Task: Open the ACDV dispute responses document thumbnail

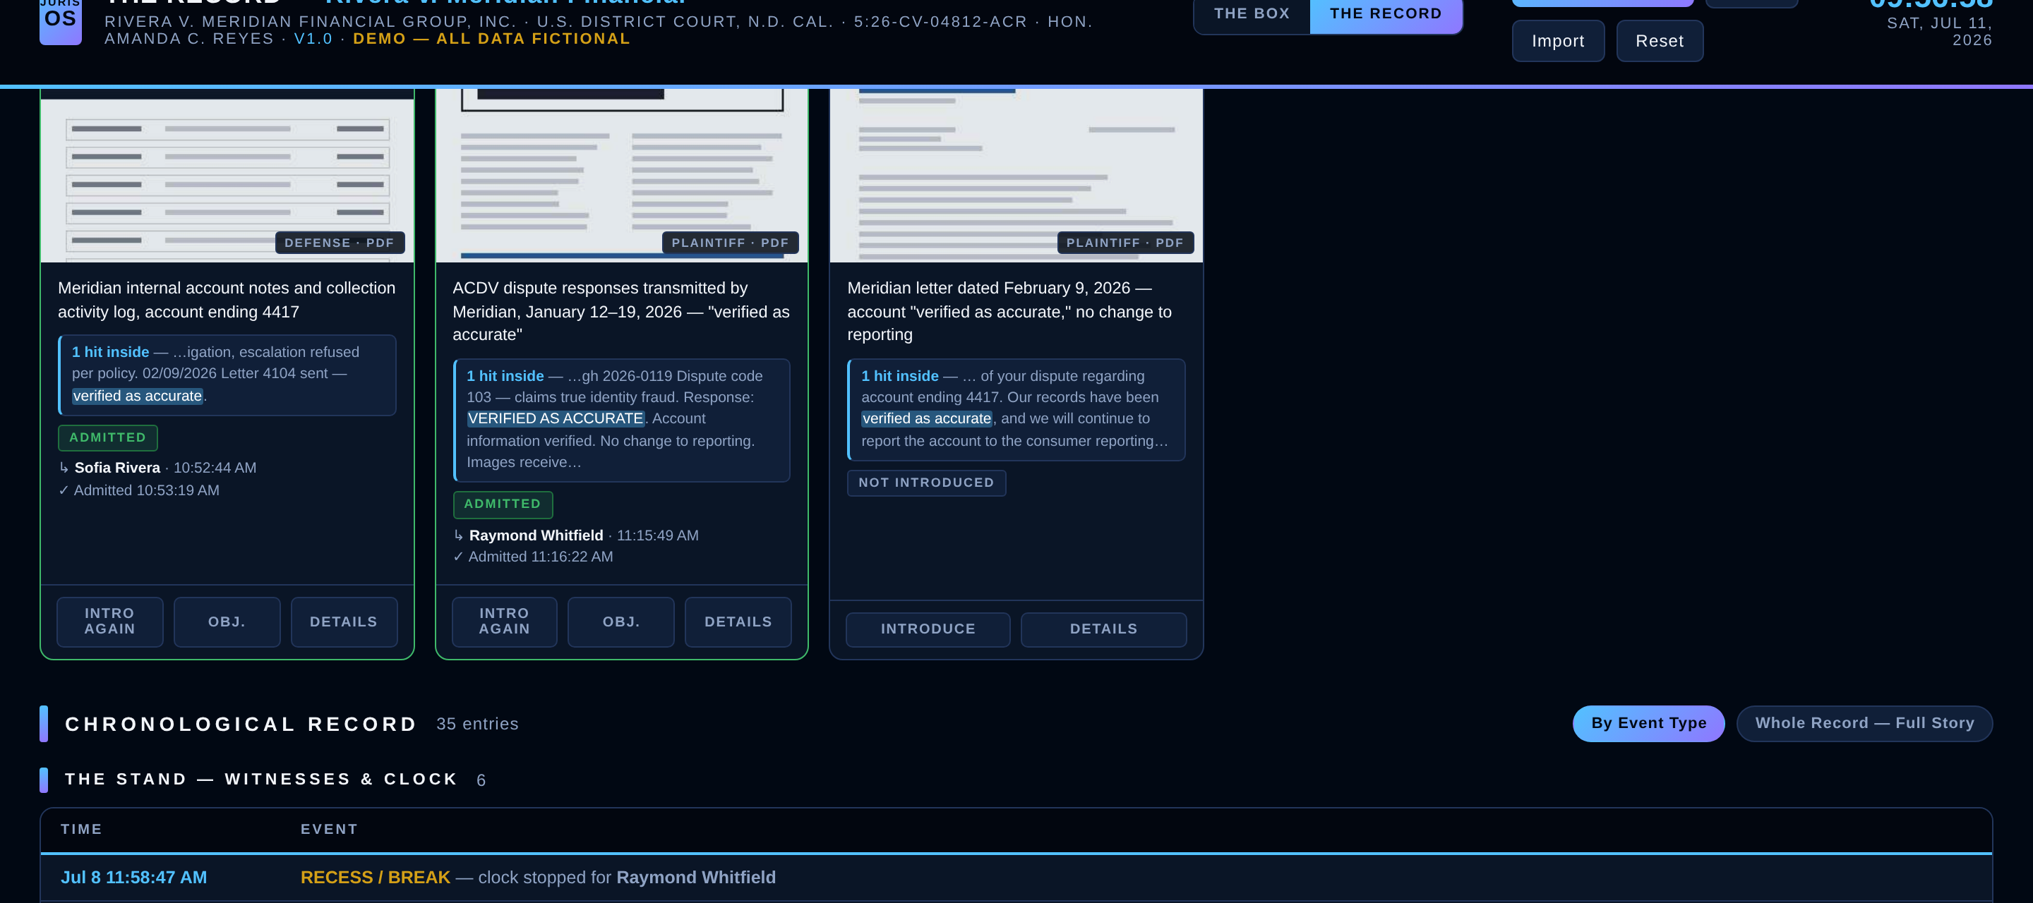Action: pos(622,175)
